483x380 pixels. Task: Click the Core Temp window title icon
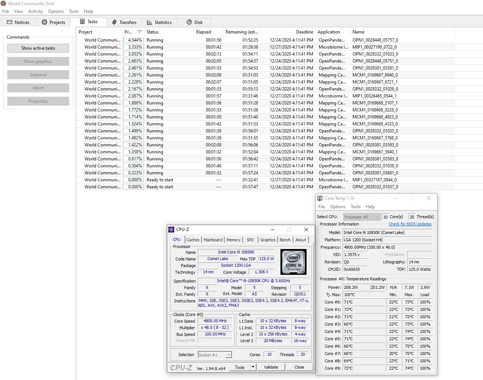coord(320,198)
